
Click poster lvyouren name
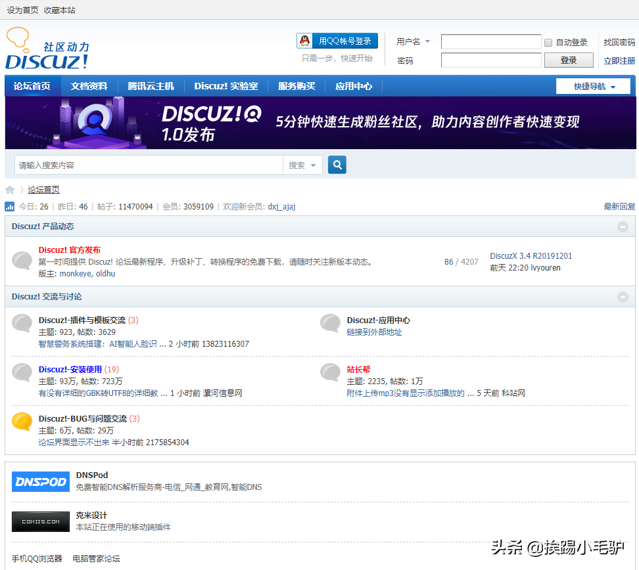tap(546, 268)
